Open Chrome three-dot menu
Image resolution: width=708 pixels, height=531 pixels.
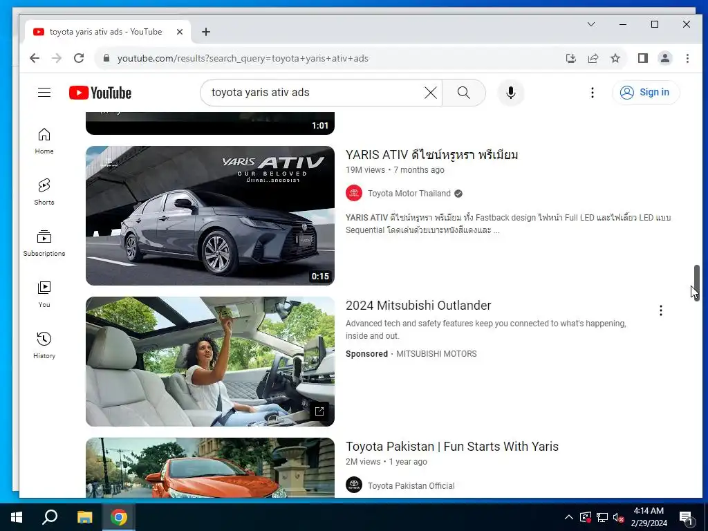687,58
